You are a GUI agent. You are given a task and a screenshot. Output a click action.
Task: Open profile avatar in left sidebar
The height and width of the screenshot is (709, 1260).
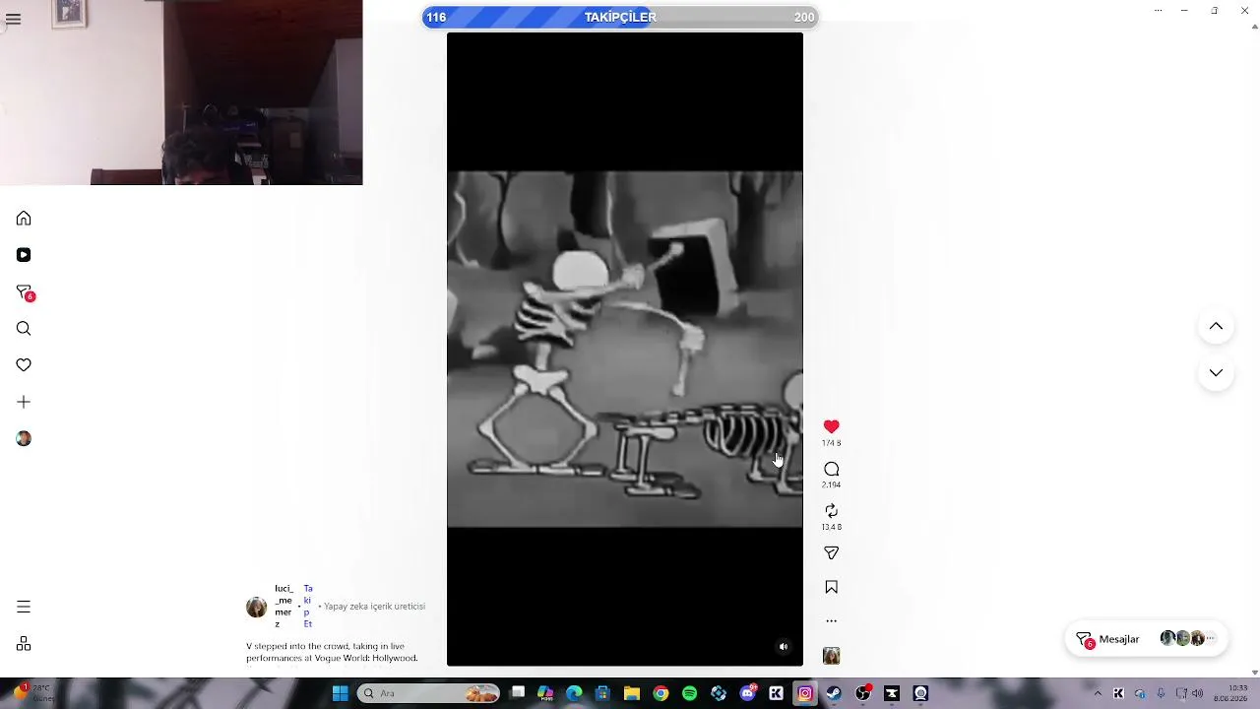click(24, 438)
